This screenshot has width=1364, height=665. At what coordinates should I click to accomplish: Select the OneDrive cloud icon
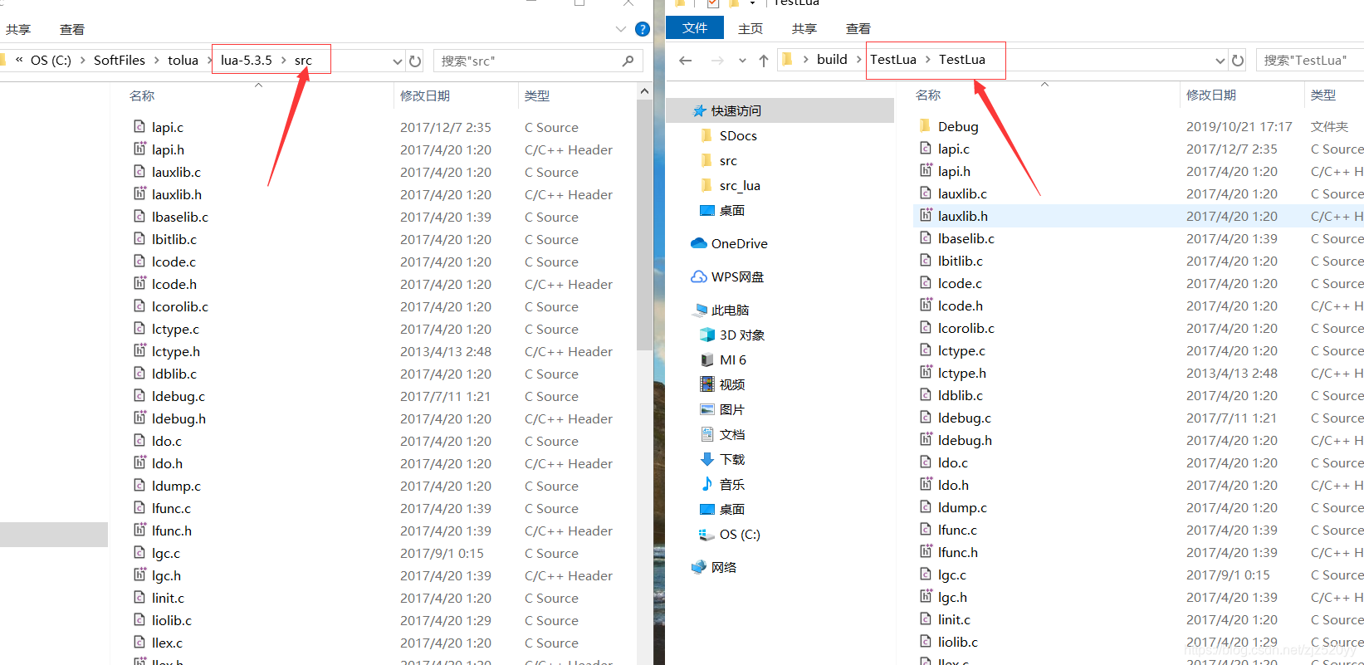pos(699,243)
